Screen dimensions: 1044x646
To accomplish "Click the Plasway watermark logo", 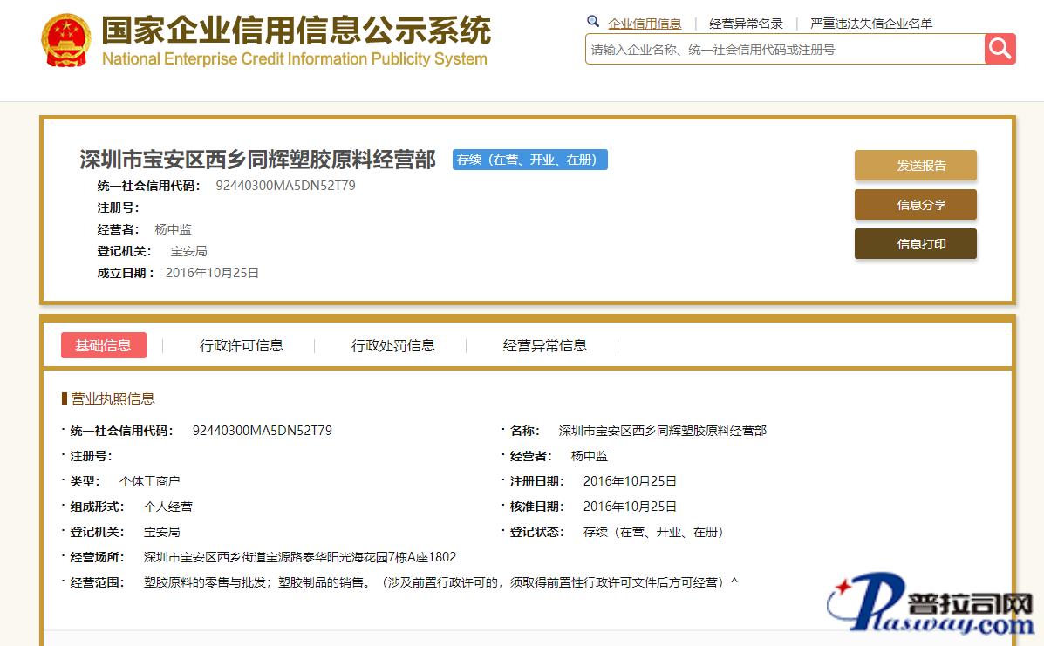I will point(931,608).
